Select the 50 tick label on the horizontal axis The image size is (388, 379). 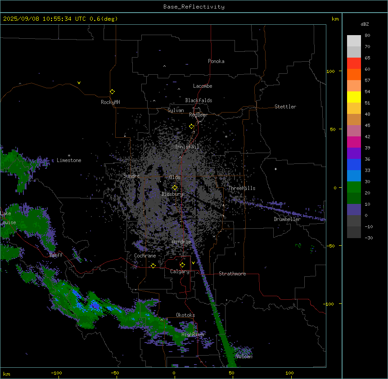231,373
